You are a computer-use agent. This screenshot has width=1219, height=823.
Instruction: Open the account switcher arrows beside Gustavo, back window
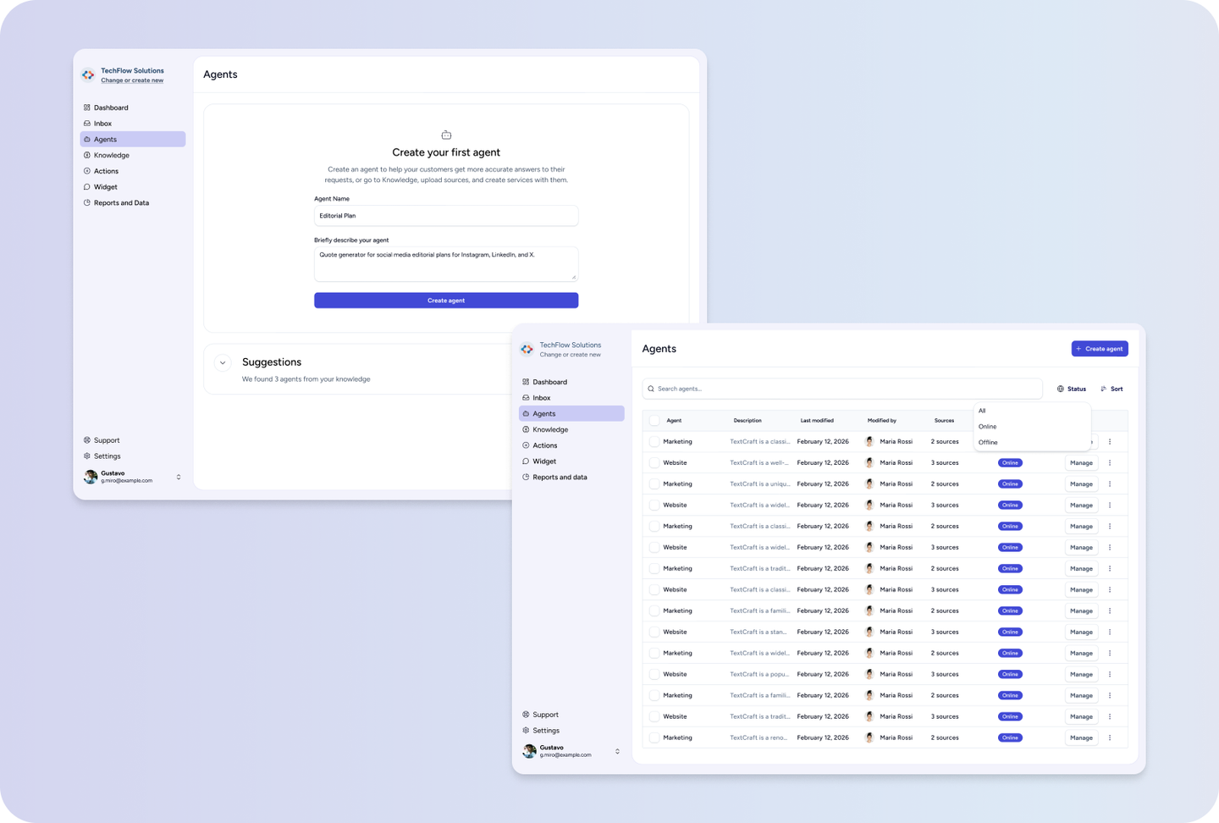tap(179, 478)
